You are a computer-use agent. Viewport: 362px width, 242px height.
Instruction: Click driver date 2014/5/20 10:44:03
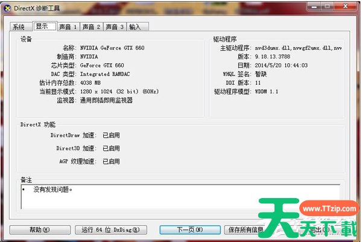tap(281, 66)
